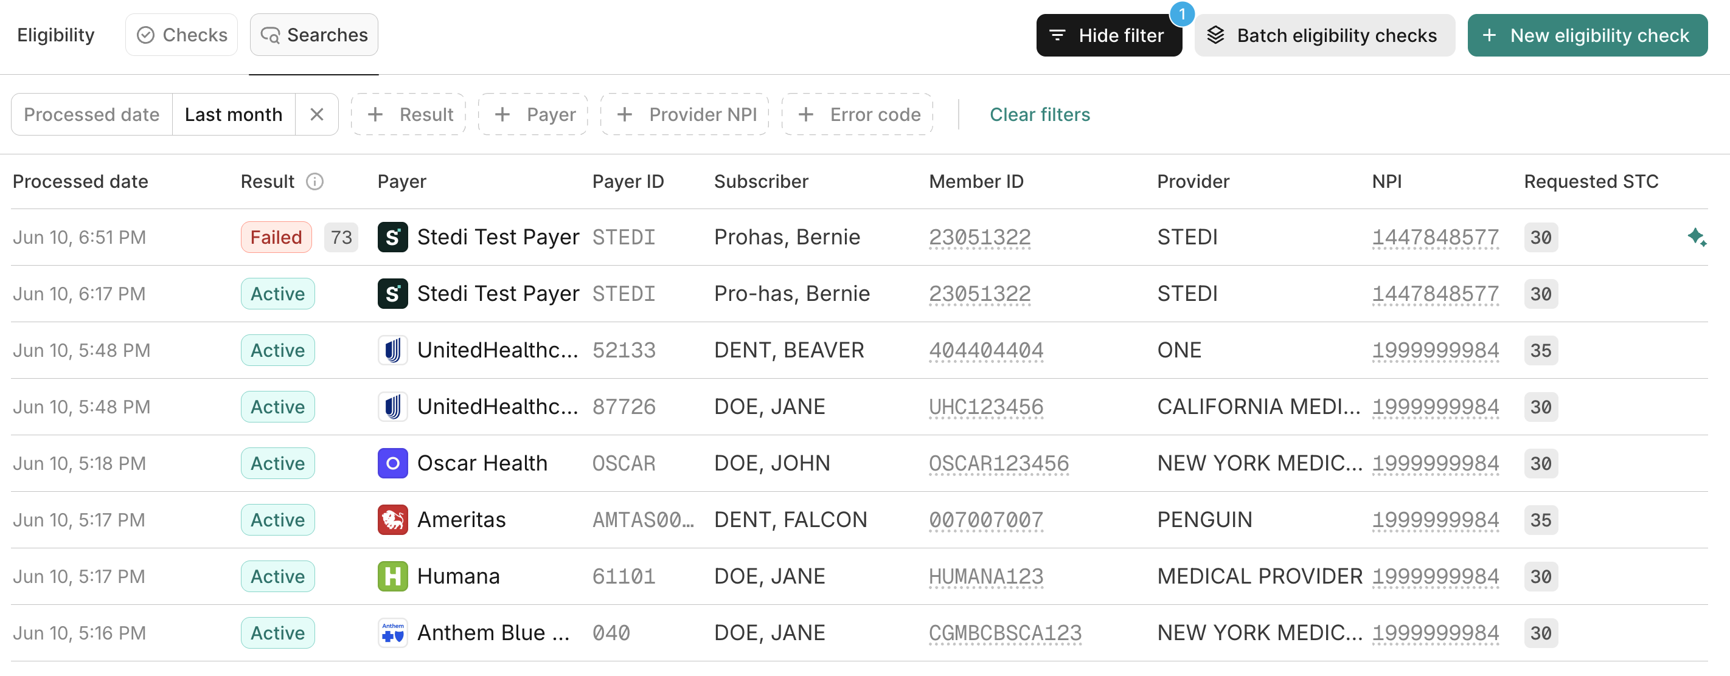Click the plus icon in New eligibility check
Image resolution: width=1730 pixels, height=676 pixels.
click(x=1489, y=36)
